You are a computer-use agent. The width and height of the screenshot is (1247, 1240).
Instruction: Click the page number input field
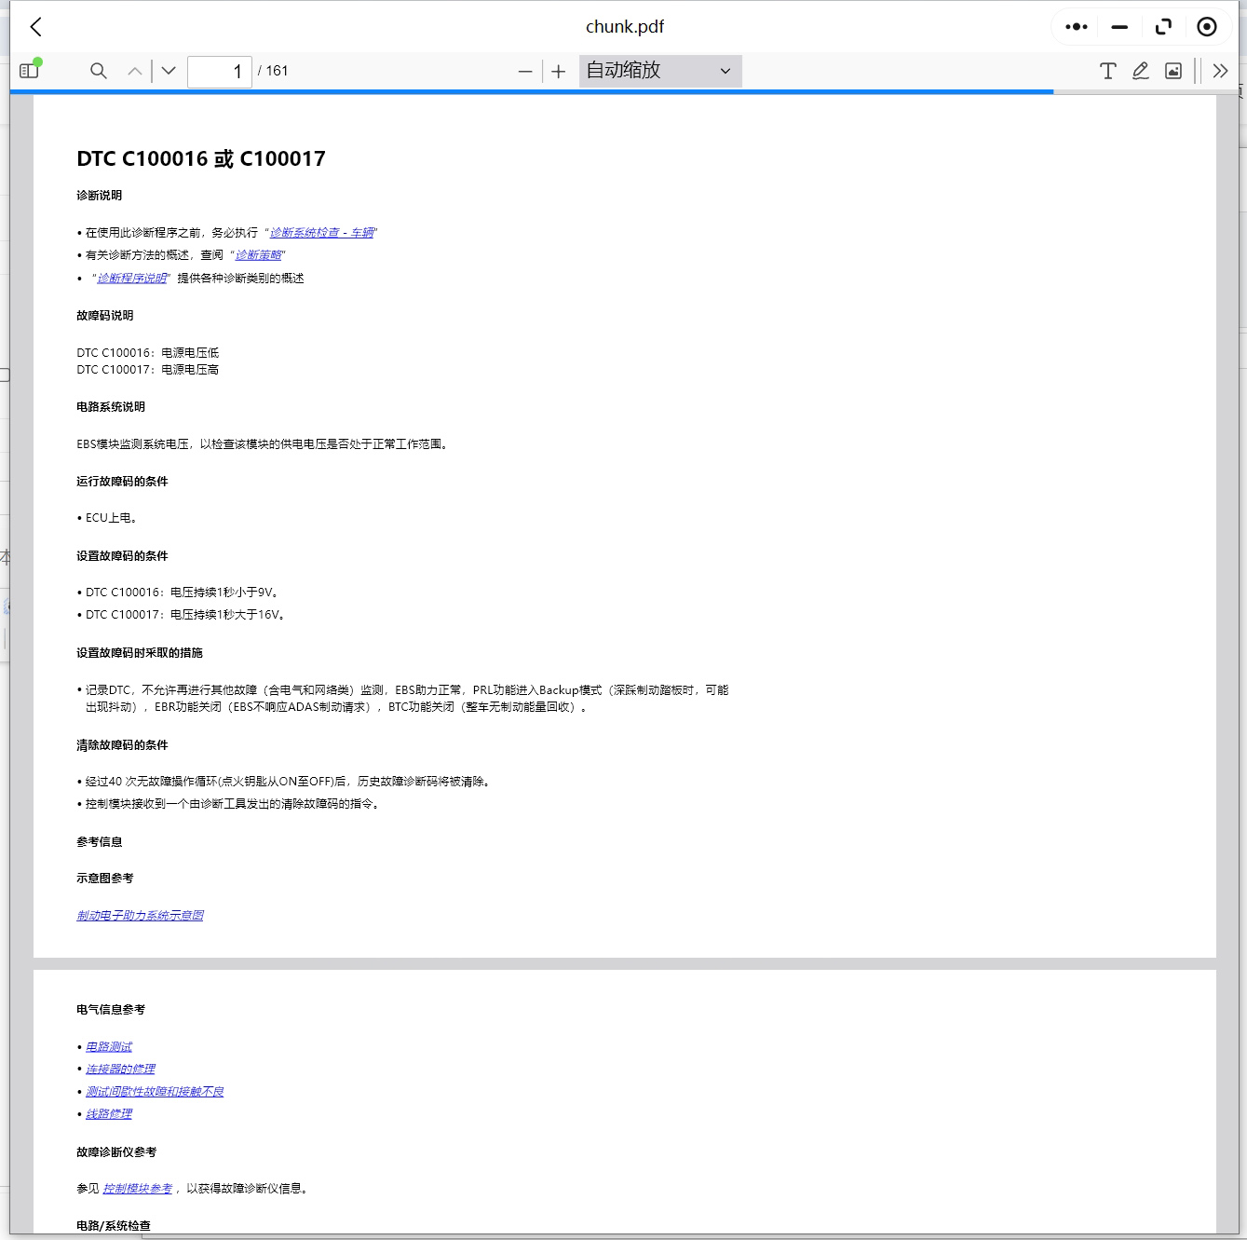[220, 71]
